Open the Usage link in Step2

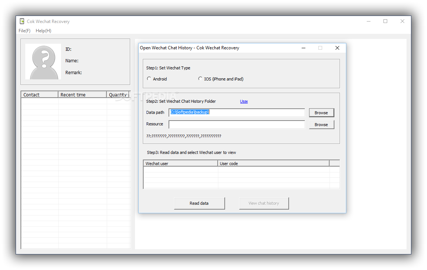click(244, 101)
